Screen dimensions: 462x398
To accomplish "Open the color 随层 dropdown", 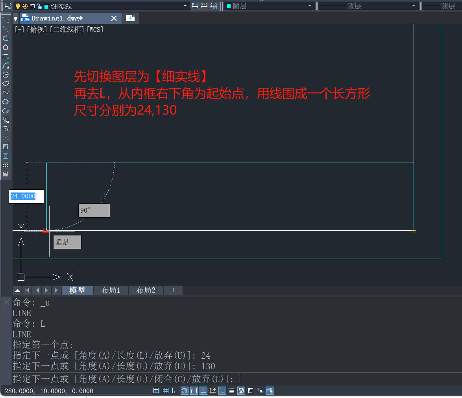I will tap(309, 6).
